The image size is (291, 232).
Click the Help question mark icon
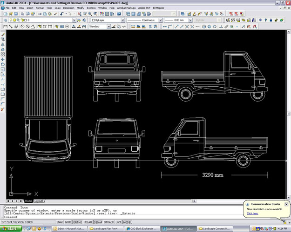coord(119,14)
